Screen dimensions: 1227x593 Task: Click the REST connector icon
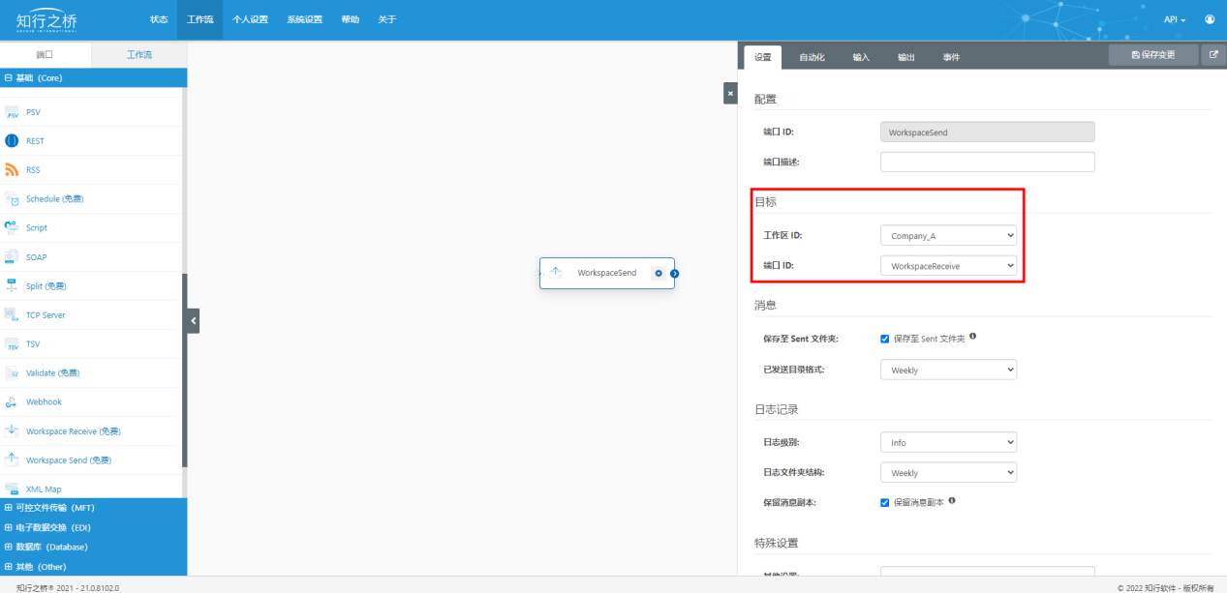[12, 141]
